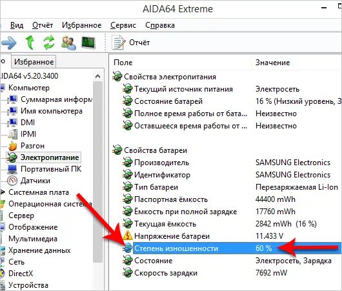Select the Производитель row
The height and width of the screenshot is (291, 342).
click(x=227, y=163)
